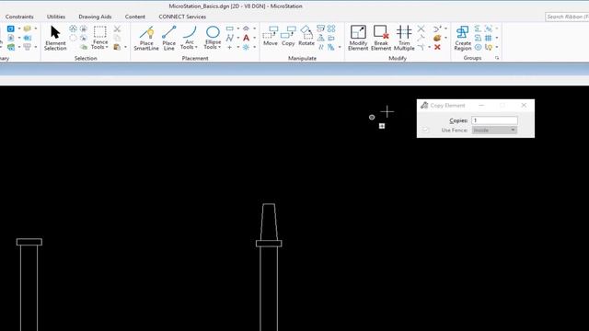Screen dimensions: 589x331
Task: Activate the Trim Multiple tool
Action: coord(404,38)
